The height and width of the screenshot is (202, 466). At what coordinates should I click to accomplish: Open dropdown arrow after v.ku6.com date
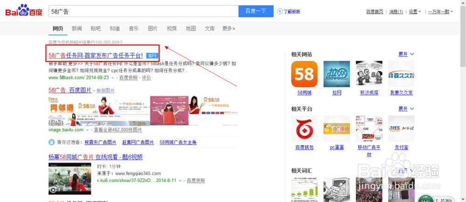point(180,181)
